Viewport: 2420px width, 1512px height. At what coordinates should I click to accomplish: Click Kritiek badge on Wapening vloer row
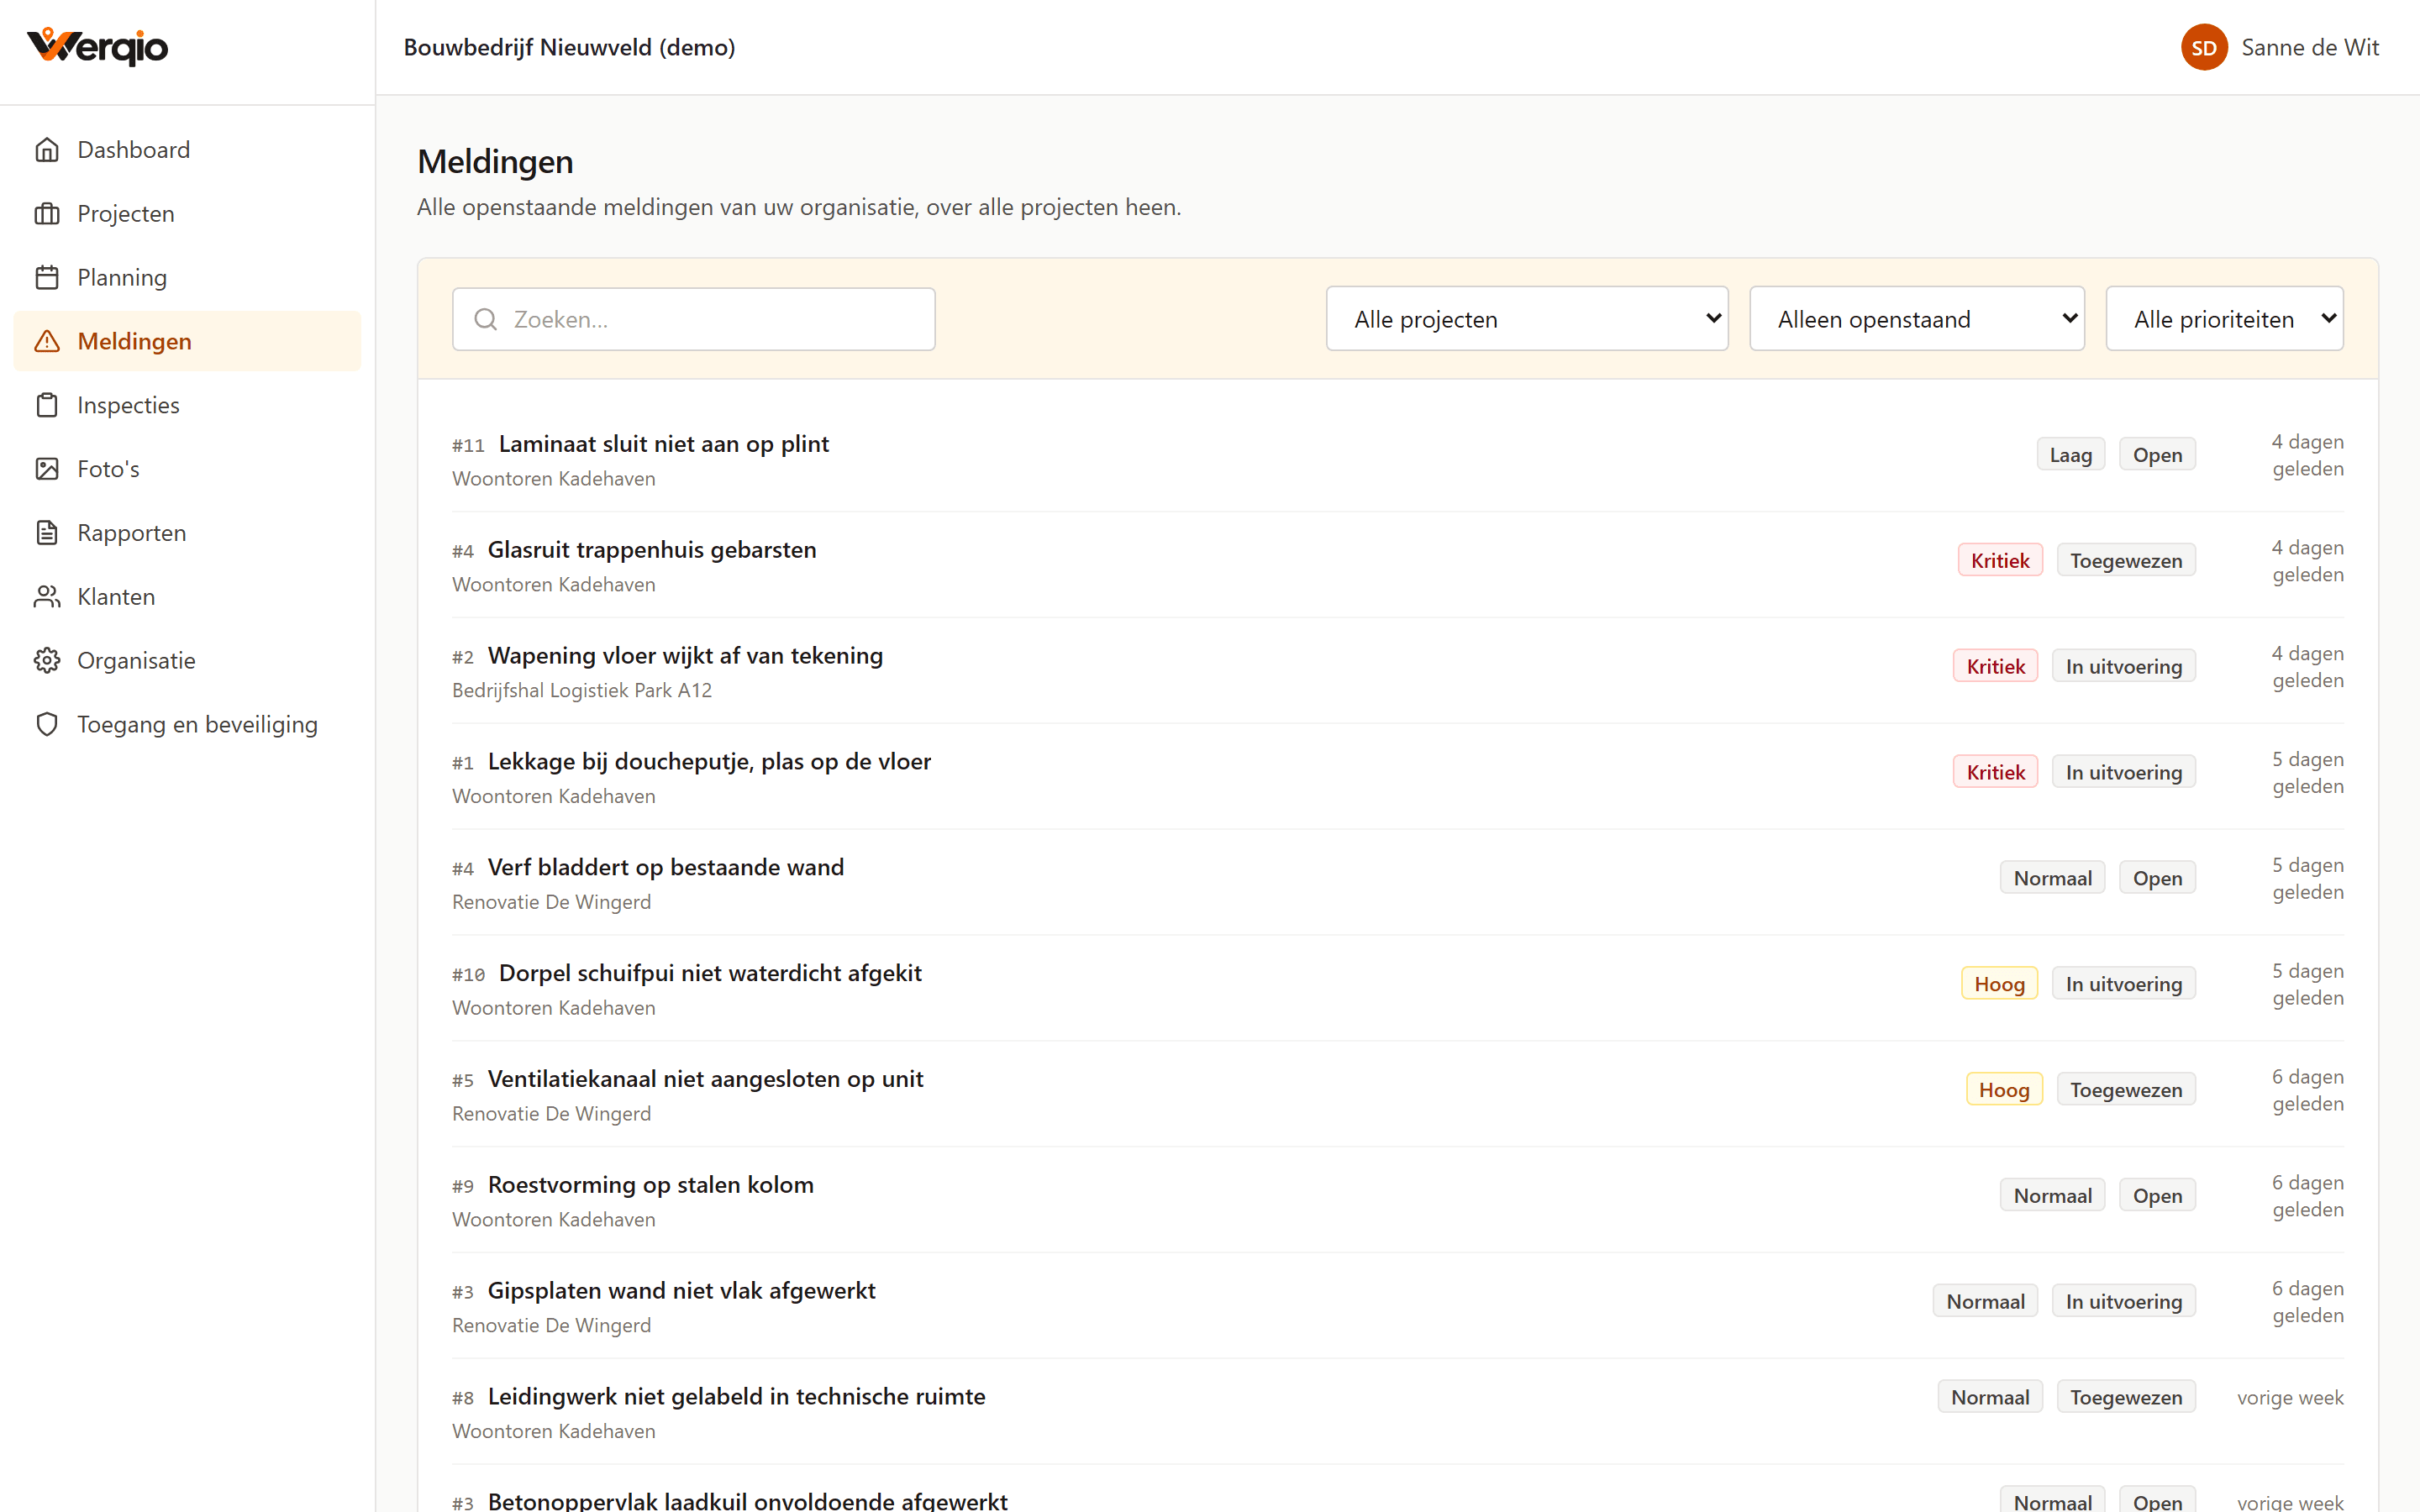coord(1995,667)
